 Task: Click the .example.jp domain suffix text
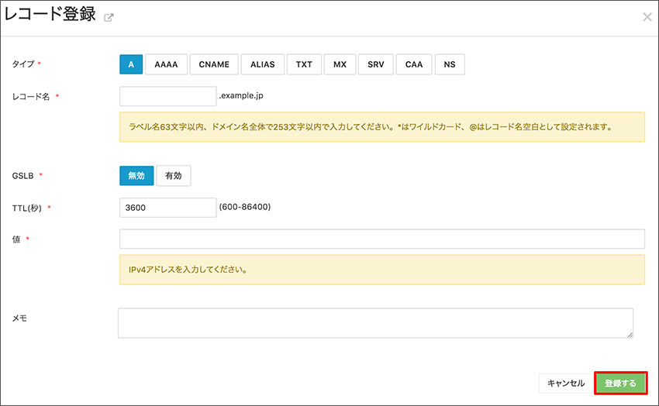[x=241, y=96]
